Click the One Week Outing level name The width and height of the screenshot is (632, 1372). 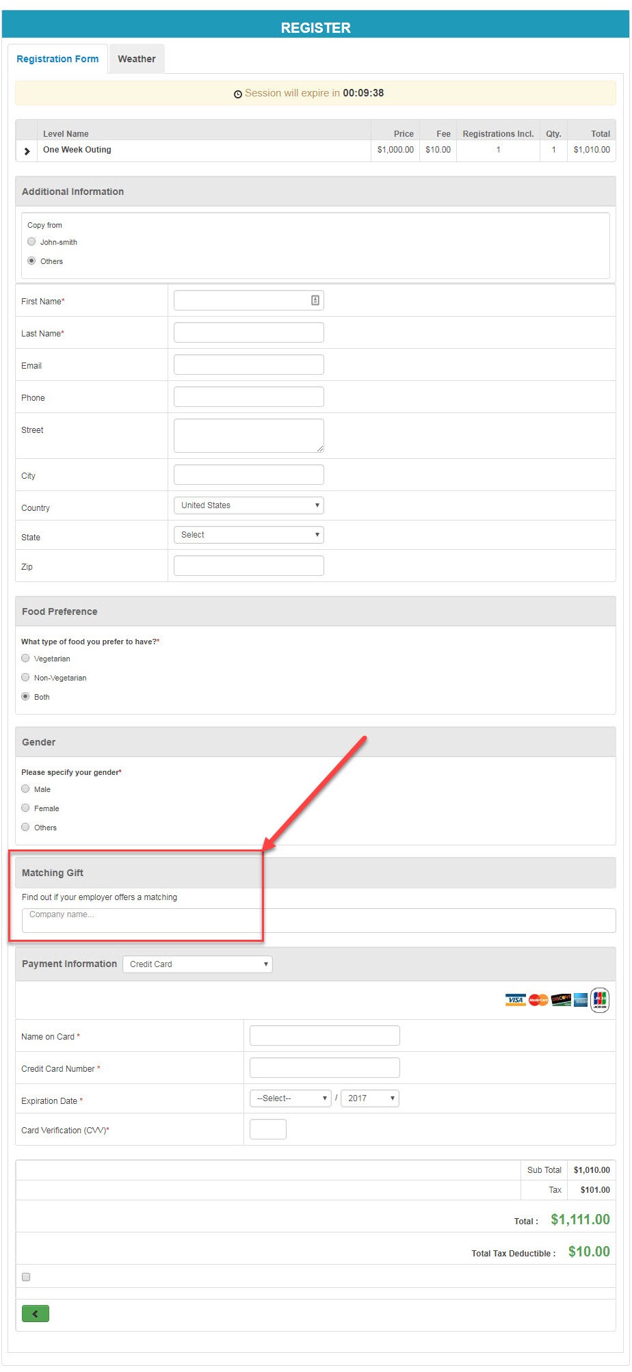coord(77,150)
